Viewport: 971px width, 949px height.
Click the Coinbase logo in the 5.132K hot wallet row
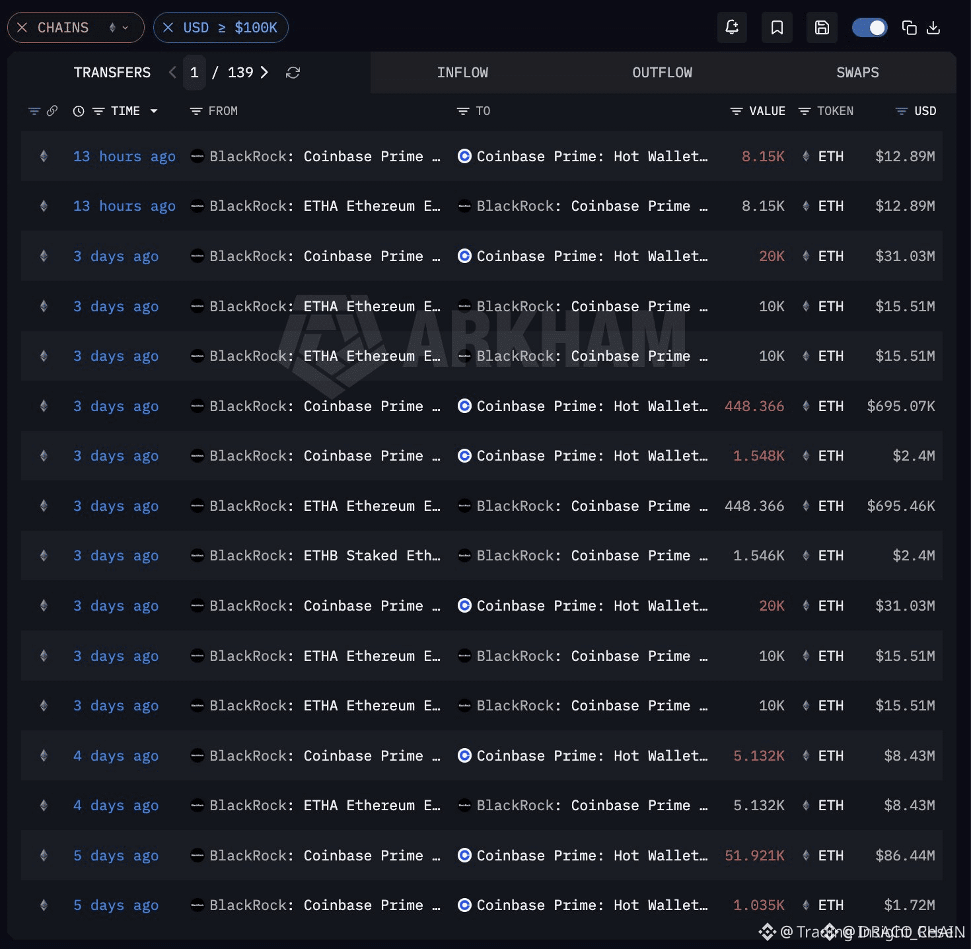point(464,755)
